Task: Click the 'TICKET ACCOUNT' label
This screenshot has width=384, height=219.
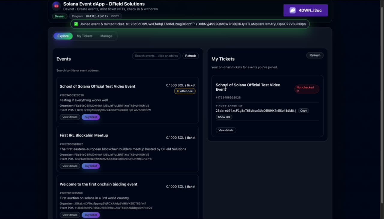Action: 229,106
